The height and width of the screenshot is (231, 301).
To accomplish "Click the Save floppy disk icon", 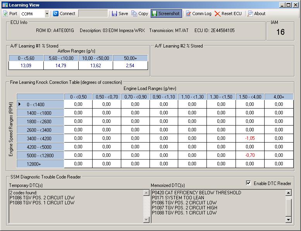I will (x=114, y=14).
